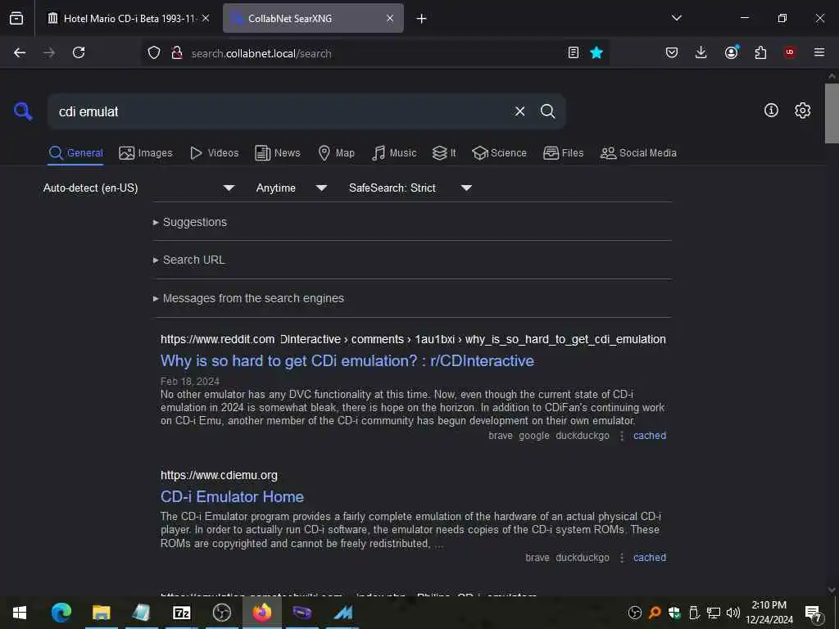Open the Anytime time range dropdown

(x=292, y=188)
